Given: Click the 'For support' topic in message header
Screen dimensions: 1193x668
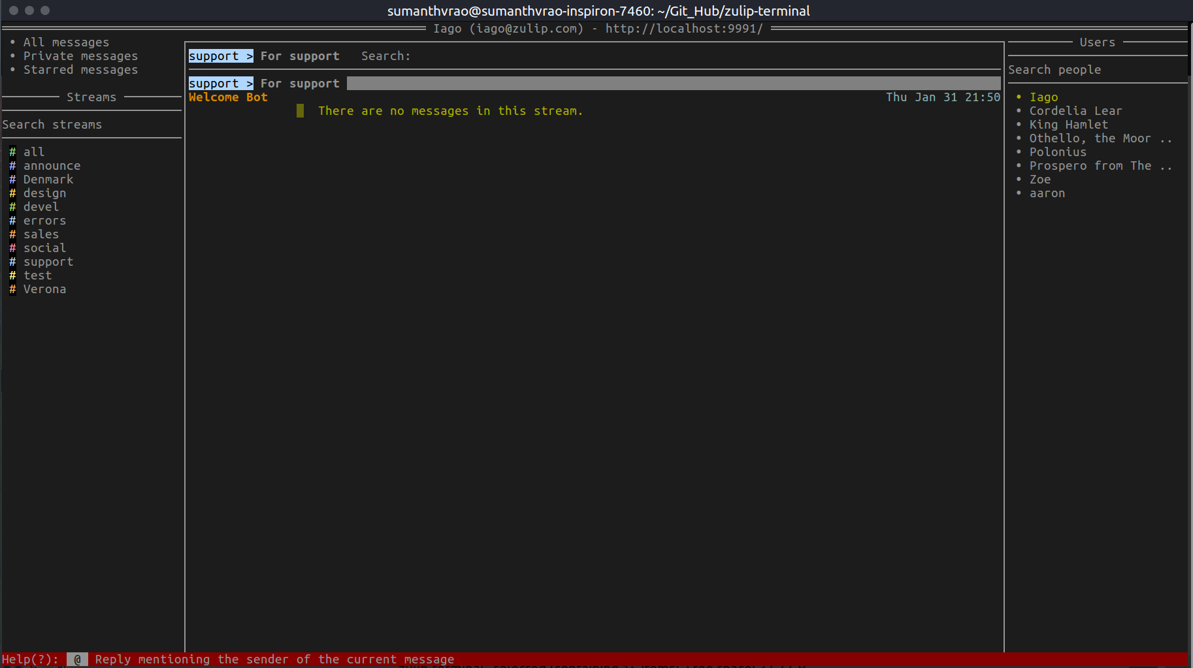Looking at the screenshot, I should tap(300, 84).
